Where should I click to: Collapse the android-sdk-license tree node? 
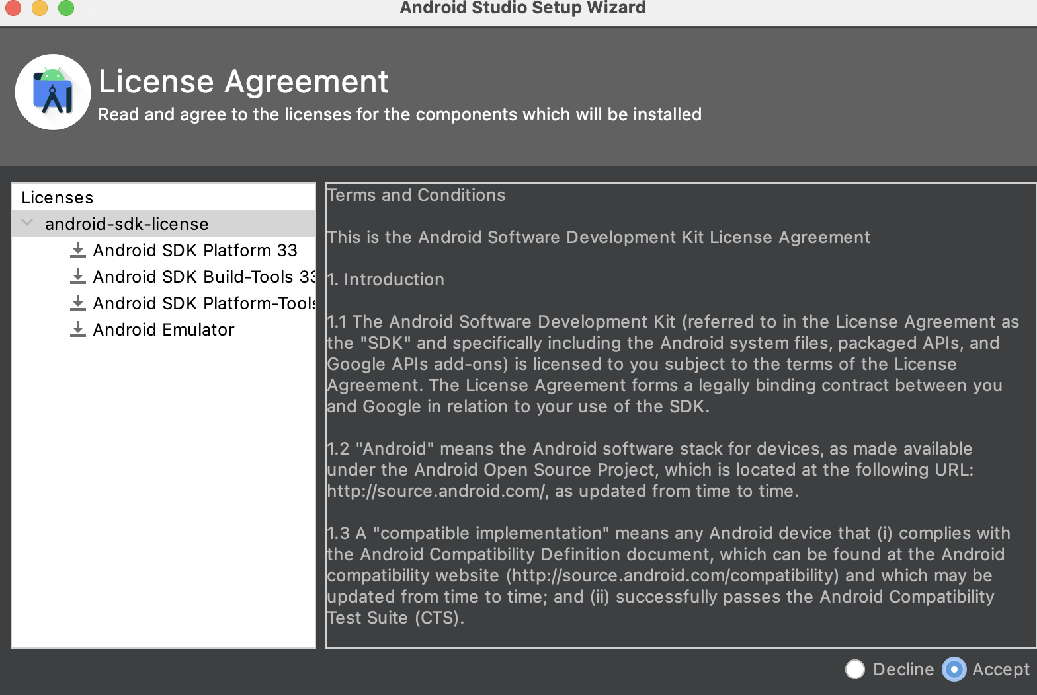(x=27, y=223)
